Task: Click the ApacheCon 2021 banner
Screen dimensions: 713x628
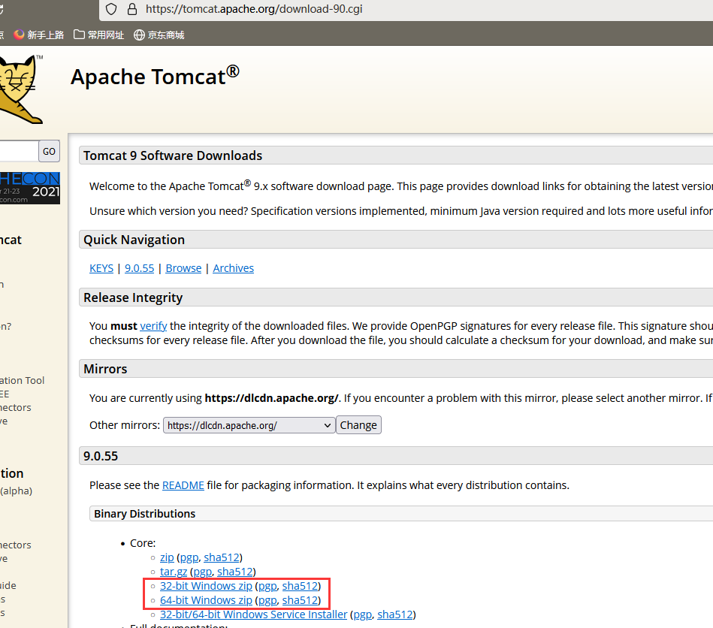Action: tap(30, 188)
